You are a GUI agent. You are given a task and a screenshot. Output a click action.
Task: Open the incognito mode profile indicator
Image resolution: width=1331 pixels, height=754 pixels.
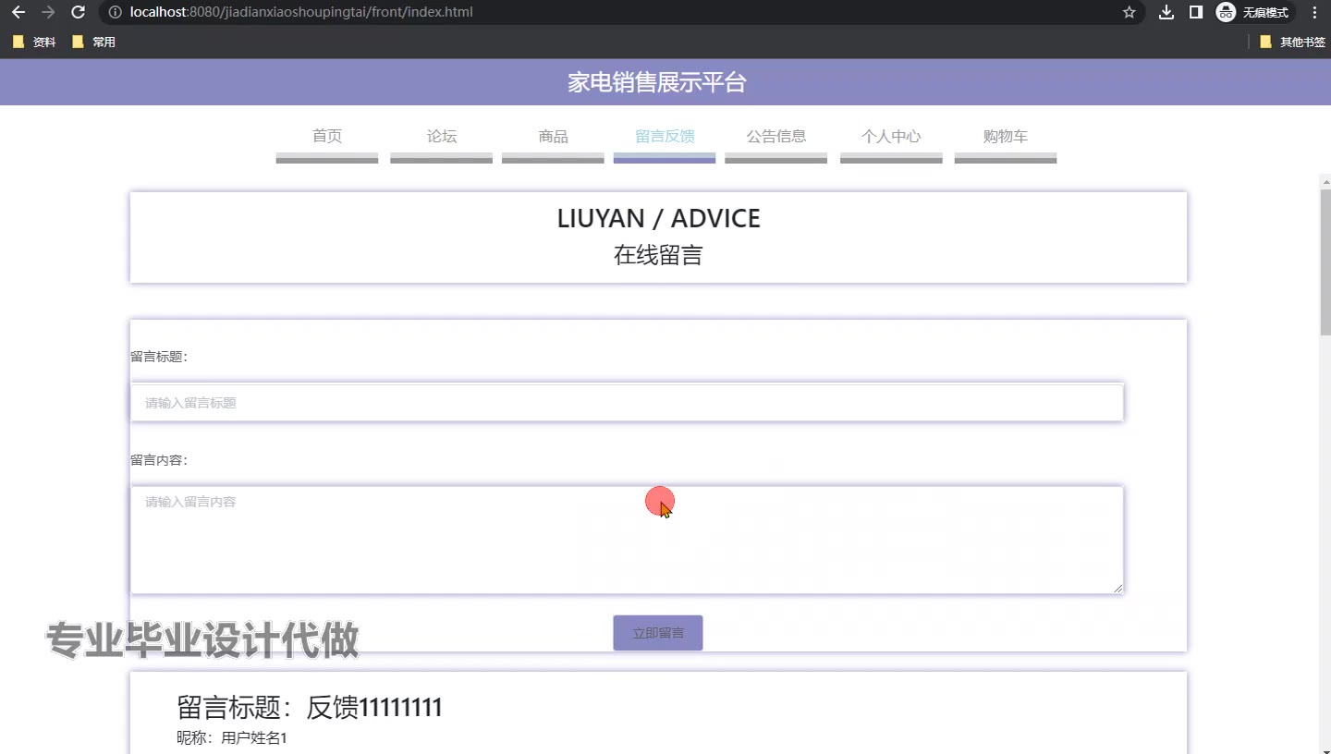[x=1253, y=12]
